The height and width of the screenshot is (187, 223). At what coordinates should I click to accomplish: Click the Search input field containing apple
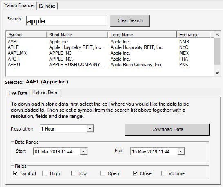coord(66,21)
